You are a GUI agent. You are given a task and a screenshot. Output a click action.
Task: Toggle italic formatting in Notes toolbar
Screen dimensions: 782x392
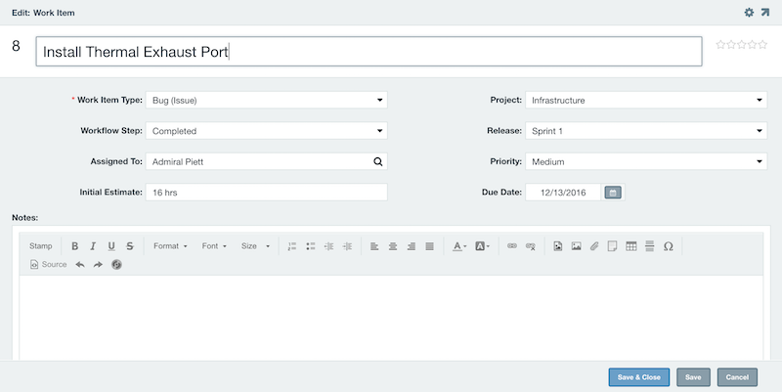93,246
